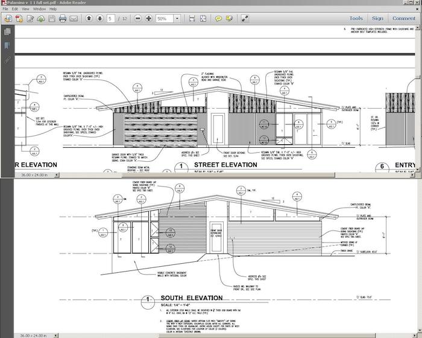Click the upper '36.00 x 24.00 in' size label

34,175
